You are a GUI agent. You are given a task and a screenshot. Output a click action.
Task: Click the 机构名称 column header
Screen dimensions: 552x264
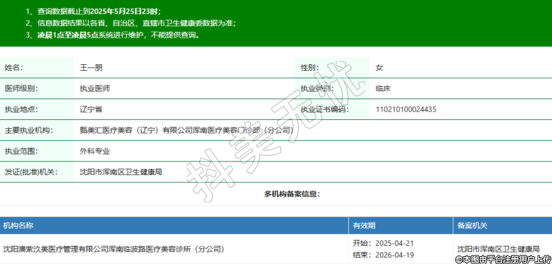pyautogui.click(x=18, y=225)
